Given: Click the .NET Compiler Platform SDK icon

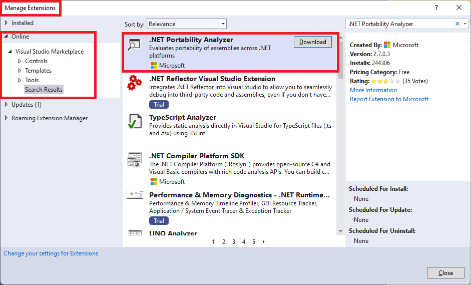Looking at the screenshot, I should coord(135,160).
